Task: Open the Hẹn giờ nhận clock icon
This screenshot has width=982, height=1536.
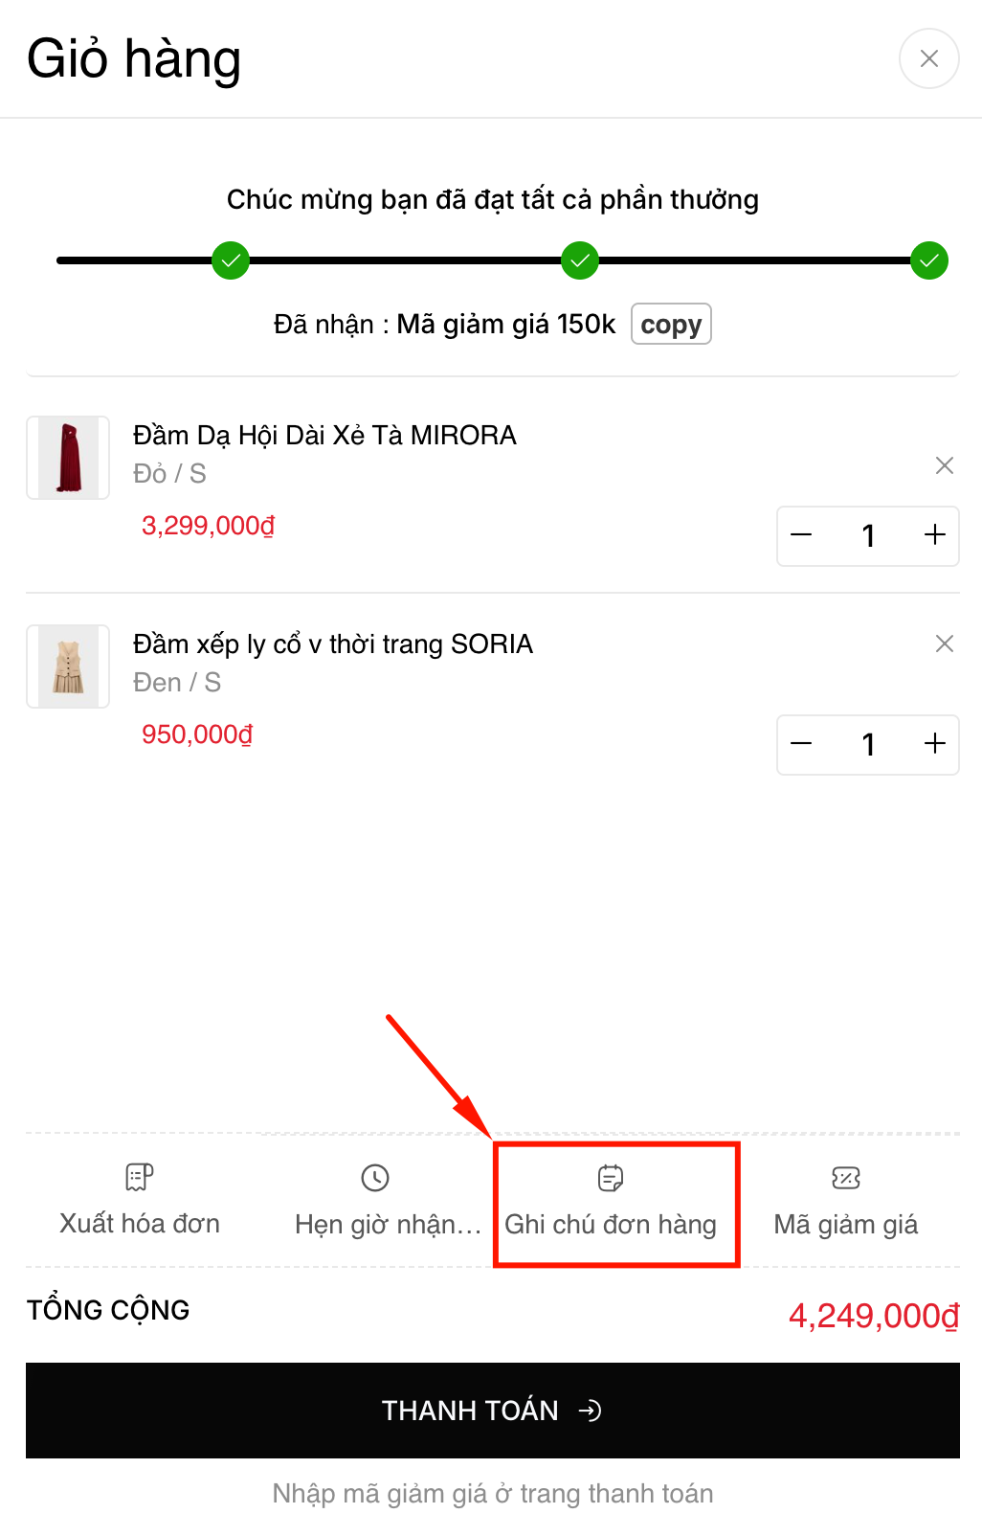Action: 375,1178
